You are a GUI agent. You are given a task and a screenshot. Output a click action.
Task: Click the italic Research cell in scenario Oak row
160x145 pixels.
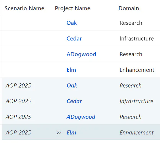(x=130, y=86)
